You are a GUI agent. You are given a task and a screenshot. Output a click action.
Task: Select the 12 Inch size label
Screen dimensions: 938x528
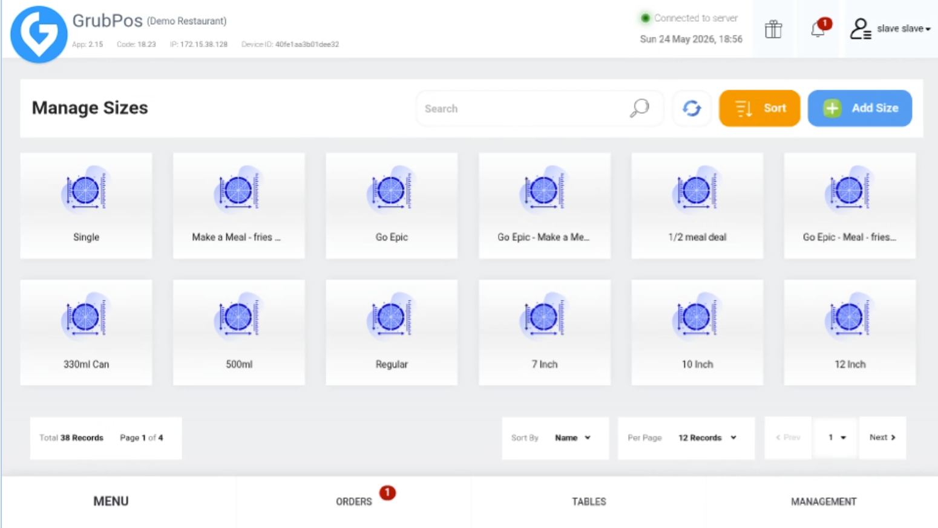click(850, 364)
